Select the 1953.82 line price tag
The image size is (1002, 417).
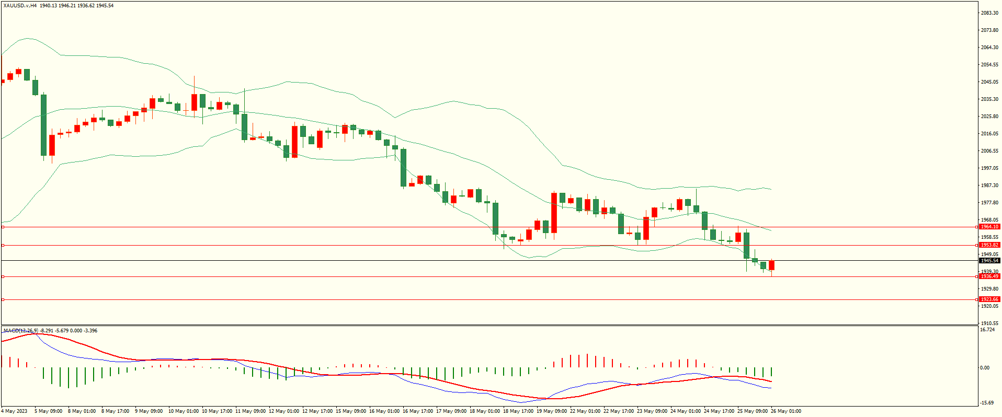pyautogui.click(x=989, y=245)
